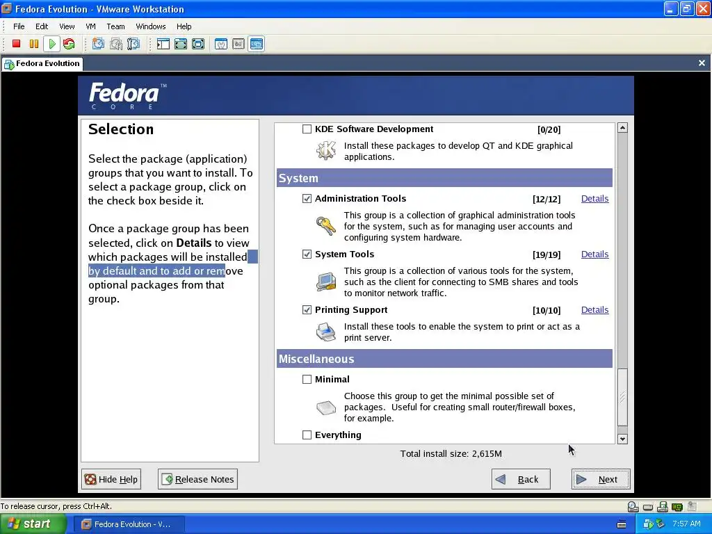Select the console view toolbar icon
712x534 pixels.
256,44
